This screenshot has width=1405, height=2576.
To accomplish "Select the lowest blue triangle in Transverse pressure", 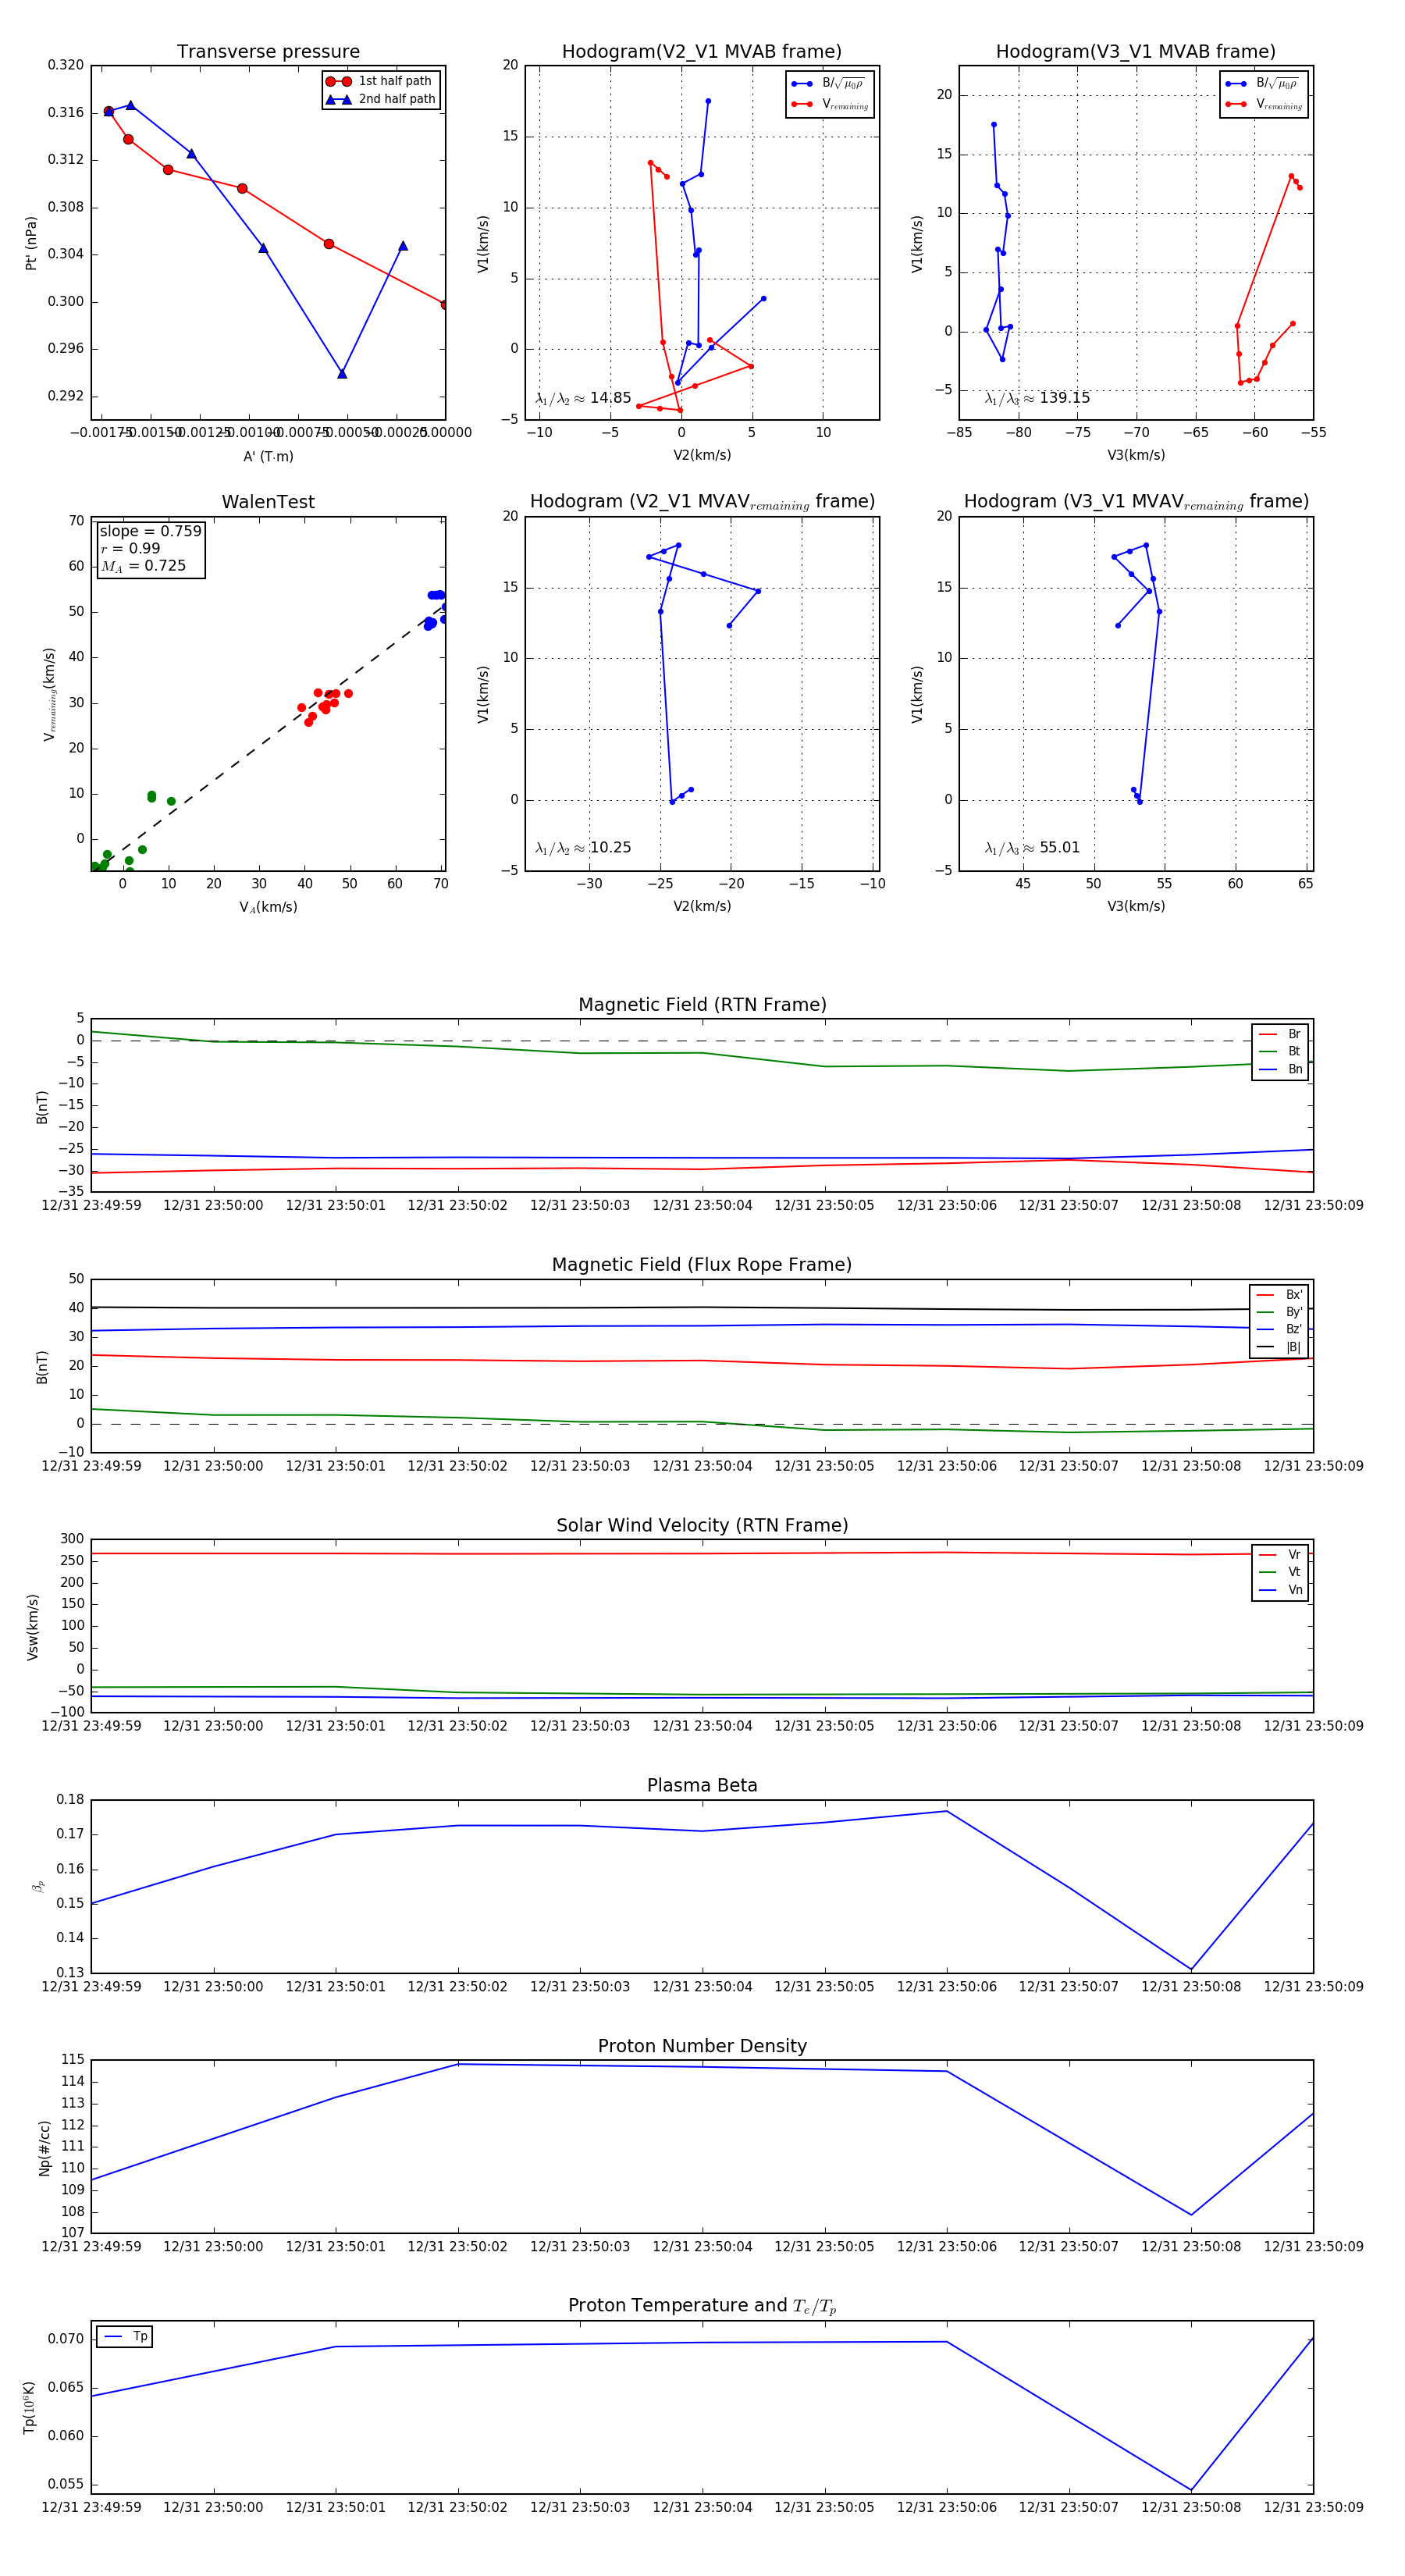I will pos(342,373).
